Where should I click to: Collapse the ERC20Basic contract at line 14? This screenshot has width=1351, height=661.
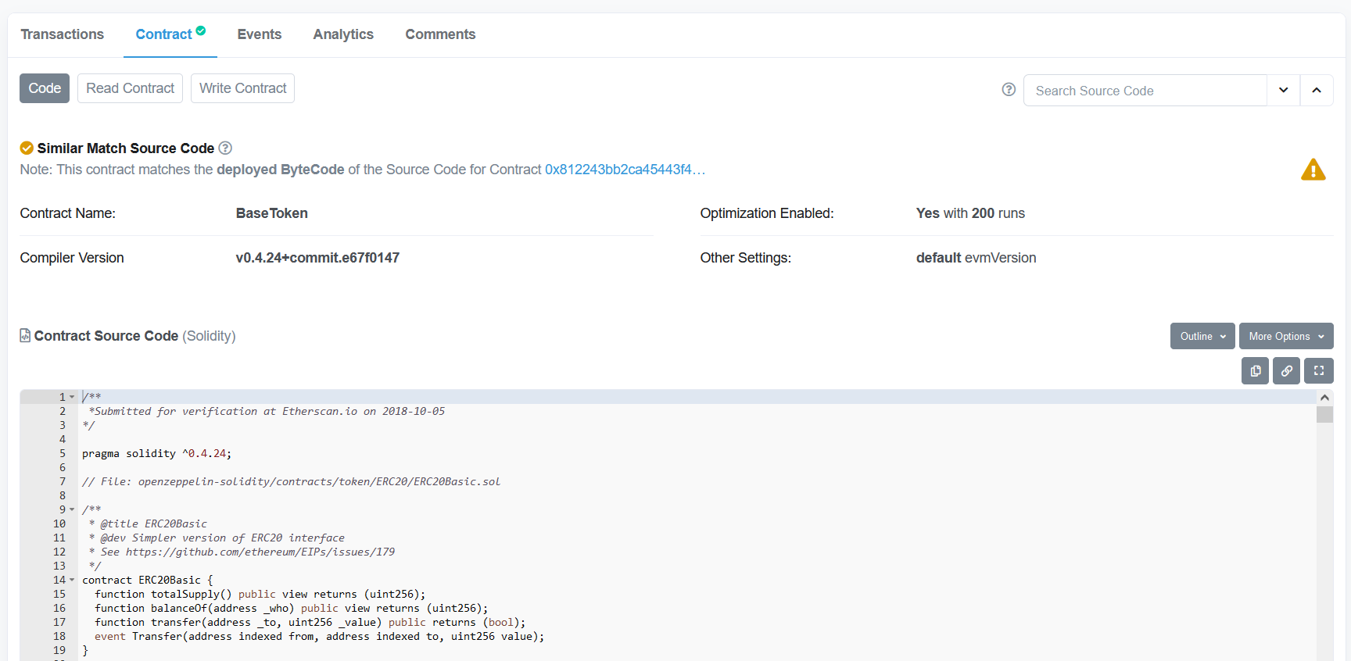click(x=72, y=580)
